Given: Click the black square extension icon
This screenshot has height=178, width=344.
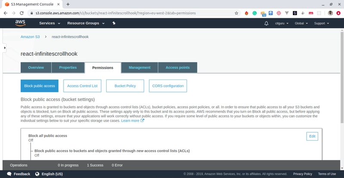Looking at the screenshot, I should [295, 13].
